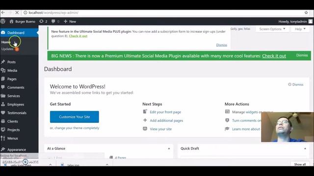The image size is (314, 176).
Task: Click Check it out in New feature notice
Action: 78,36
